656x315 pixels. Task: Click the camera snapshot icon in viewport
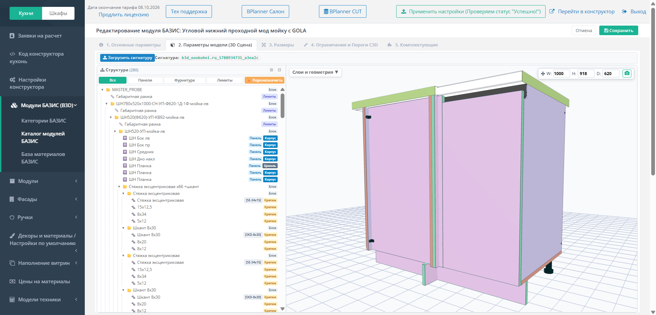[x=627, y=73]
